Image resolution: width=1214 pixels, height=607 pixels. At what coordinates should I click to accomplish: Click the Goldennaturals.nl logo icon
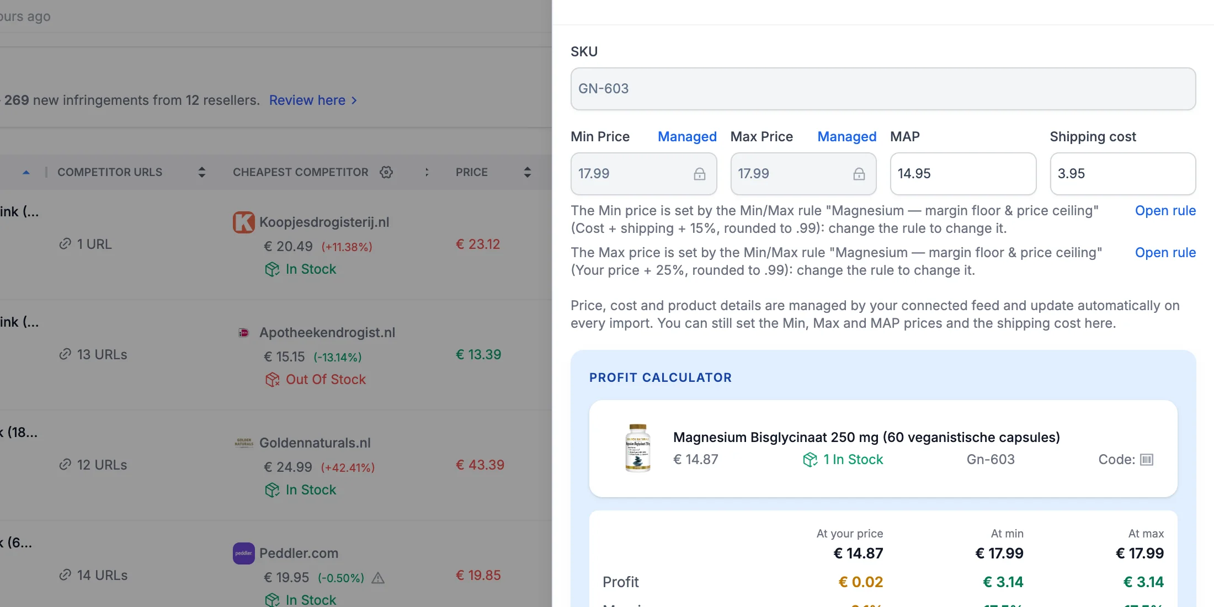click(243, 443)
